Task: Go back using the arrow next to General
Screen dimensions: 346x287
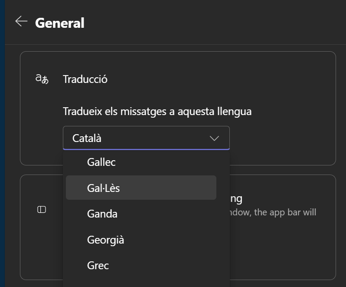Action: click(21, 21)
